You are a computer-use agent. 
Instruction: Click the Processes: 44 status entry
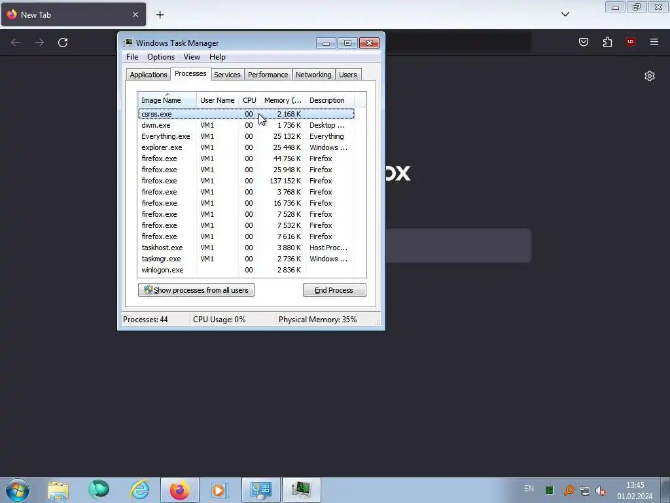coord(145,320)
